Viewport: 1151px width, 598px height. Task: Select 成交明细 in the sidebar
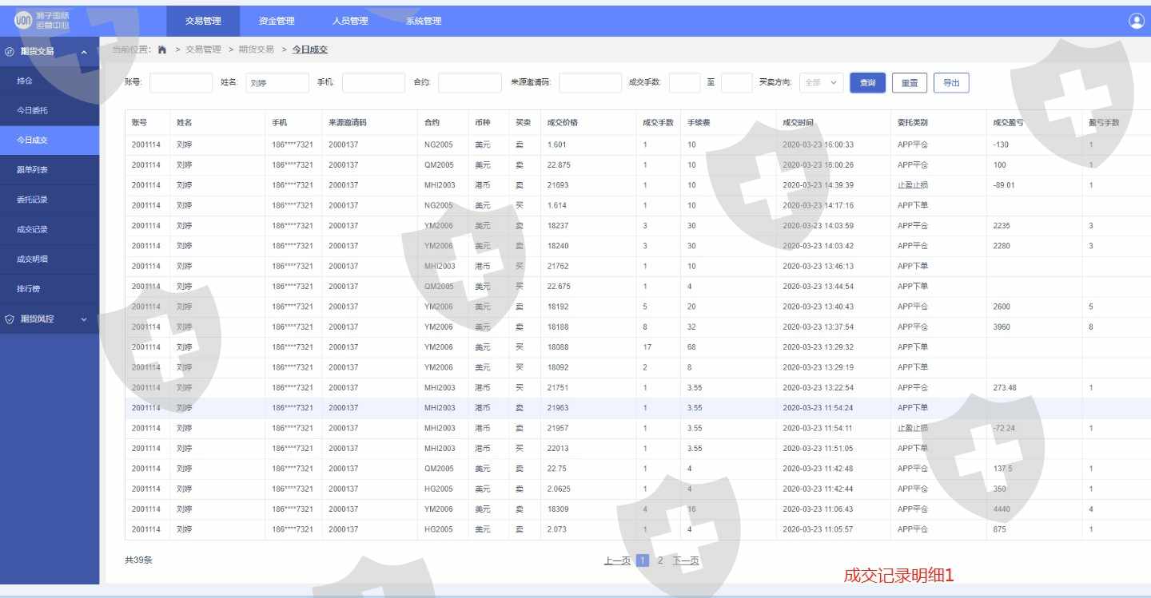pyautogui.click(x=33, y=259)
